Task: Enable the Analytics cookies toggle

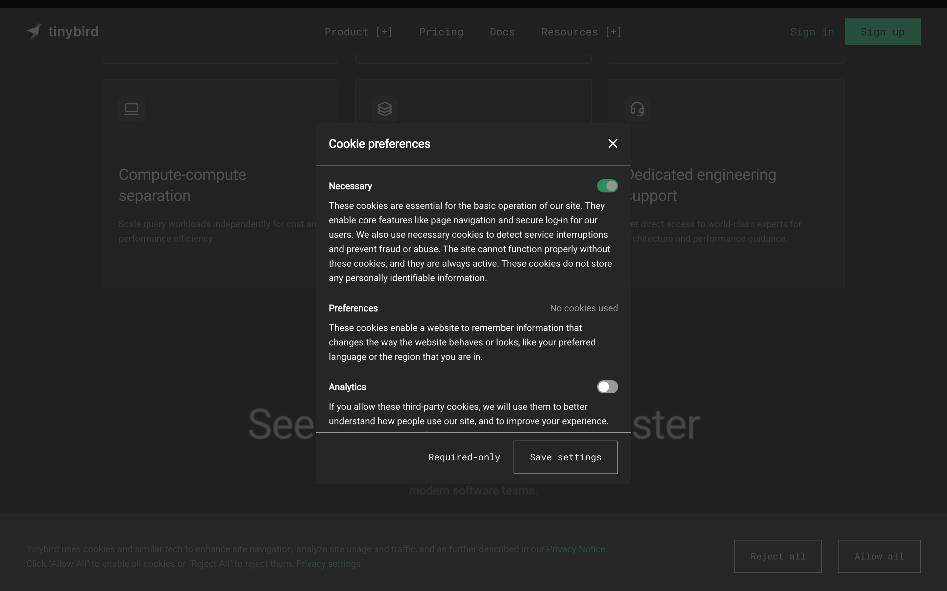Action: [x=607, y=386]
